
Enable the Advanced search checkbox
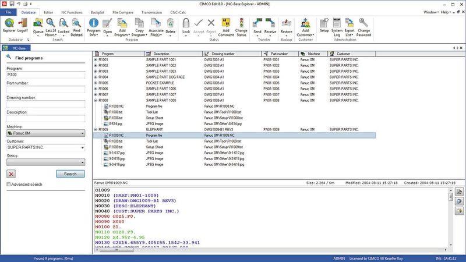(8, 185)
